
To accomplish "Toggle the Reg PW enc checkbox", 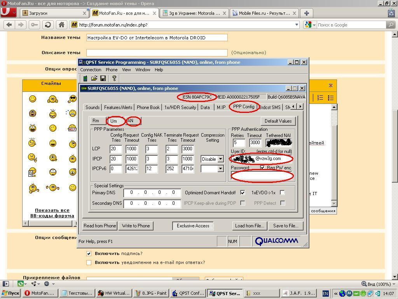I will coord(262,168).
